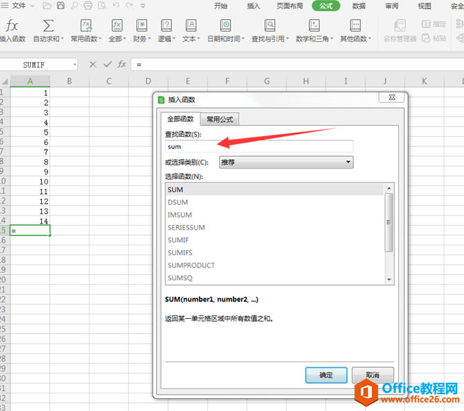This screenshot has width=464, height=411.
Task: Click the open folder icon in the quick toolbar
Action: (x=47, y=5)
